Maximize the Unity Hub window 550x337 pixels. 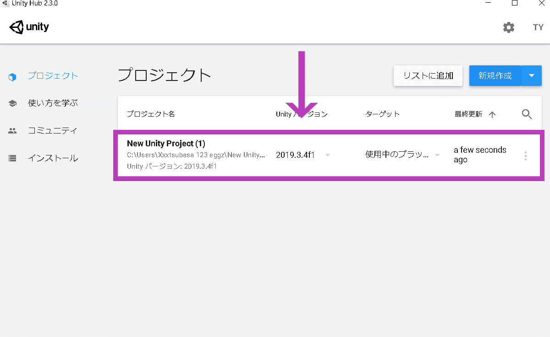515,3
